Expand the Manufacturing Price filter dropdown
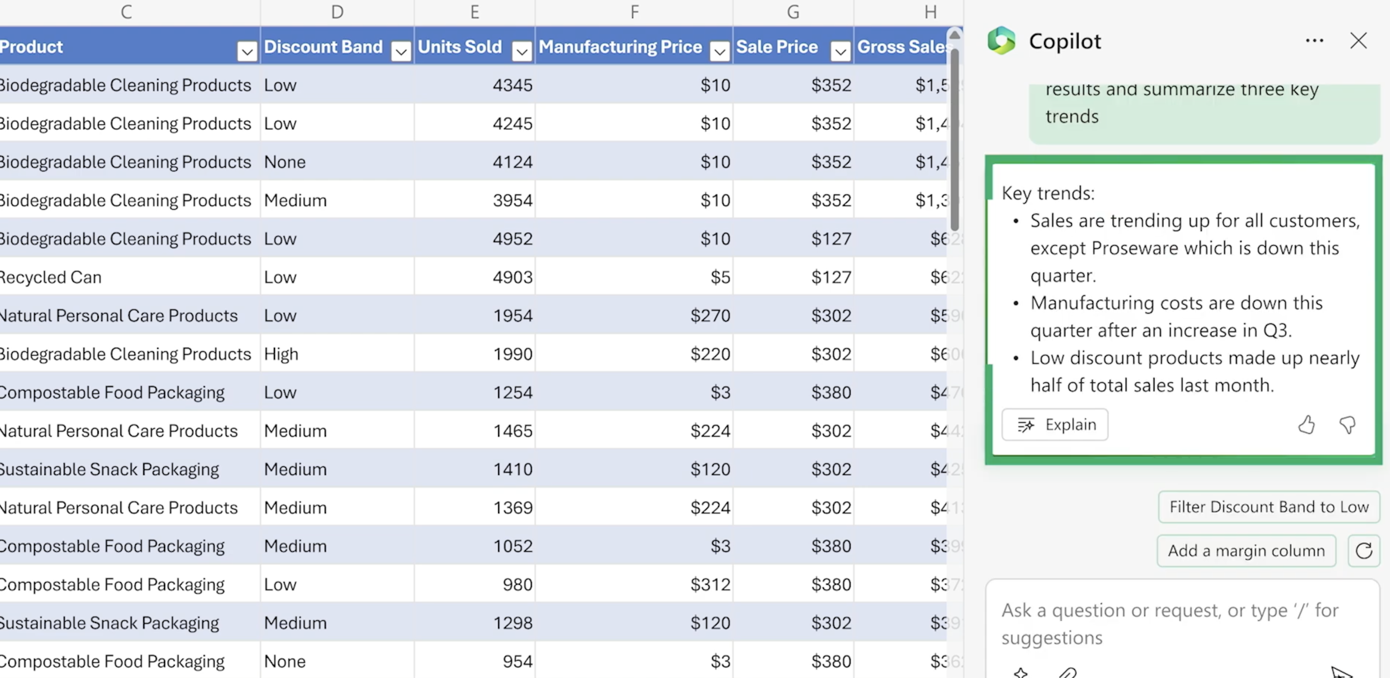The image size is (1390, 678). 719,52
